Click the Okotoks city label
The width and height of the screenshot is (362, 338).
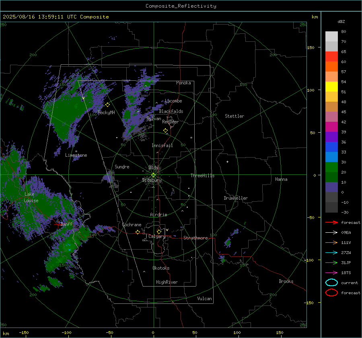coord(161,268)
